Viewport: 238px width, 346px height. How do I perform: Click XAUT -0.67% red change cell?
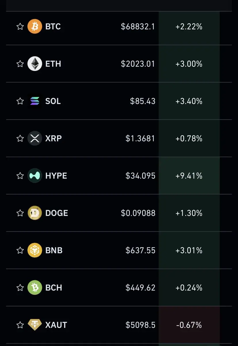coord(189,325)
